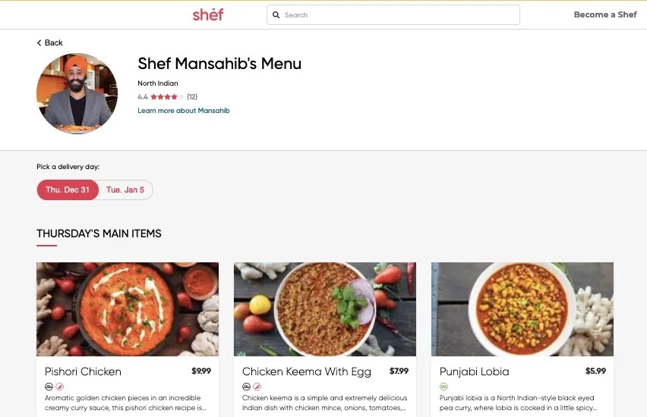Open the Punjabi Lobia dish title
Image resolution: width=647 pixels, height=417 pixels.
tap(474, 372)
